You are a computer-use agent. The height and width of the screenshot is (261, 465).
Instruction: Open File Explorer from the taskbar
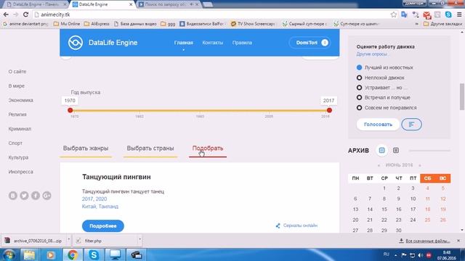point(29,254)
